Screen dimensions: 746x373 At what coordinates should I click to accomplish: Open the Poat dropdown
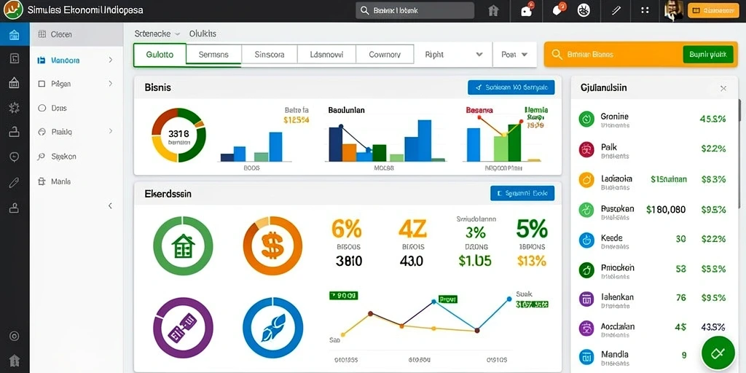(x=515, y=55)
